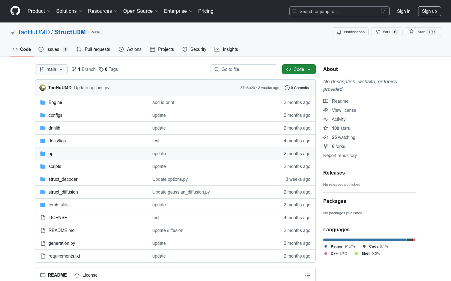Focus the Search or jump to field
The height and width of the screenshot is (281, 451).
[x=339, y=11]
